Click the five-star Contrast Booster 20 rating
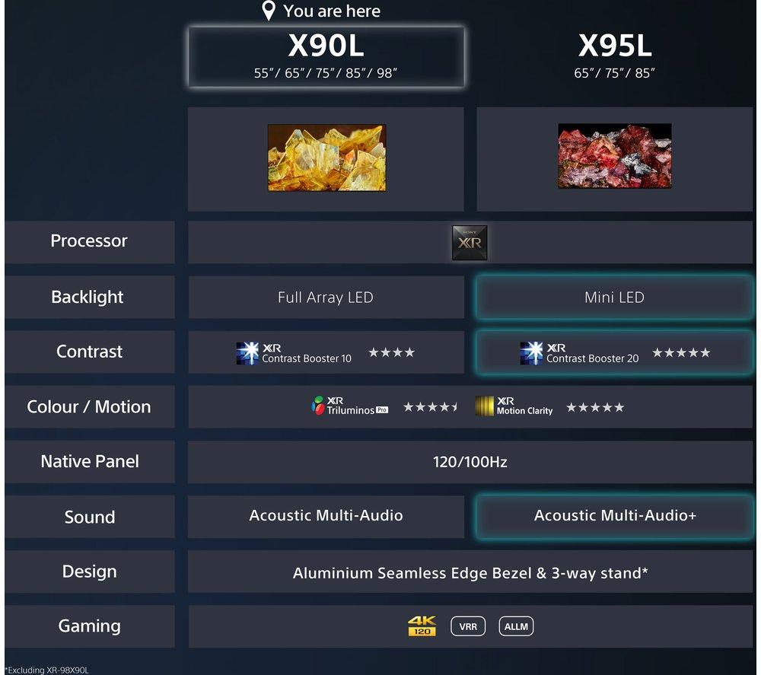Image resolution: width=761 pixels, height=675 pixels. [x=681, y=353]
